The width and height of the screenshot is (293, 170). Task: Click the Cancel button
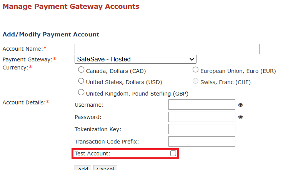[105, 168]
